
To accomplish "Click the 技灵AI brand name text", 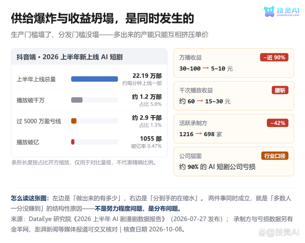I will point(288,10).
